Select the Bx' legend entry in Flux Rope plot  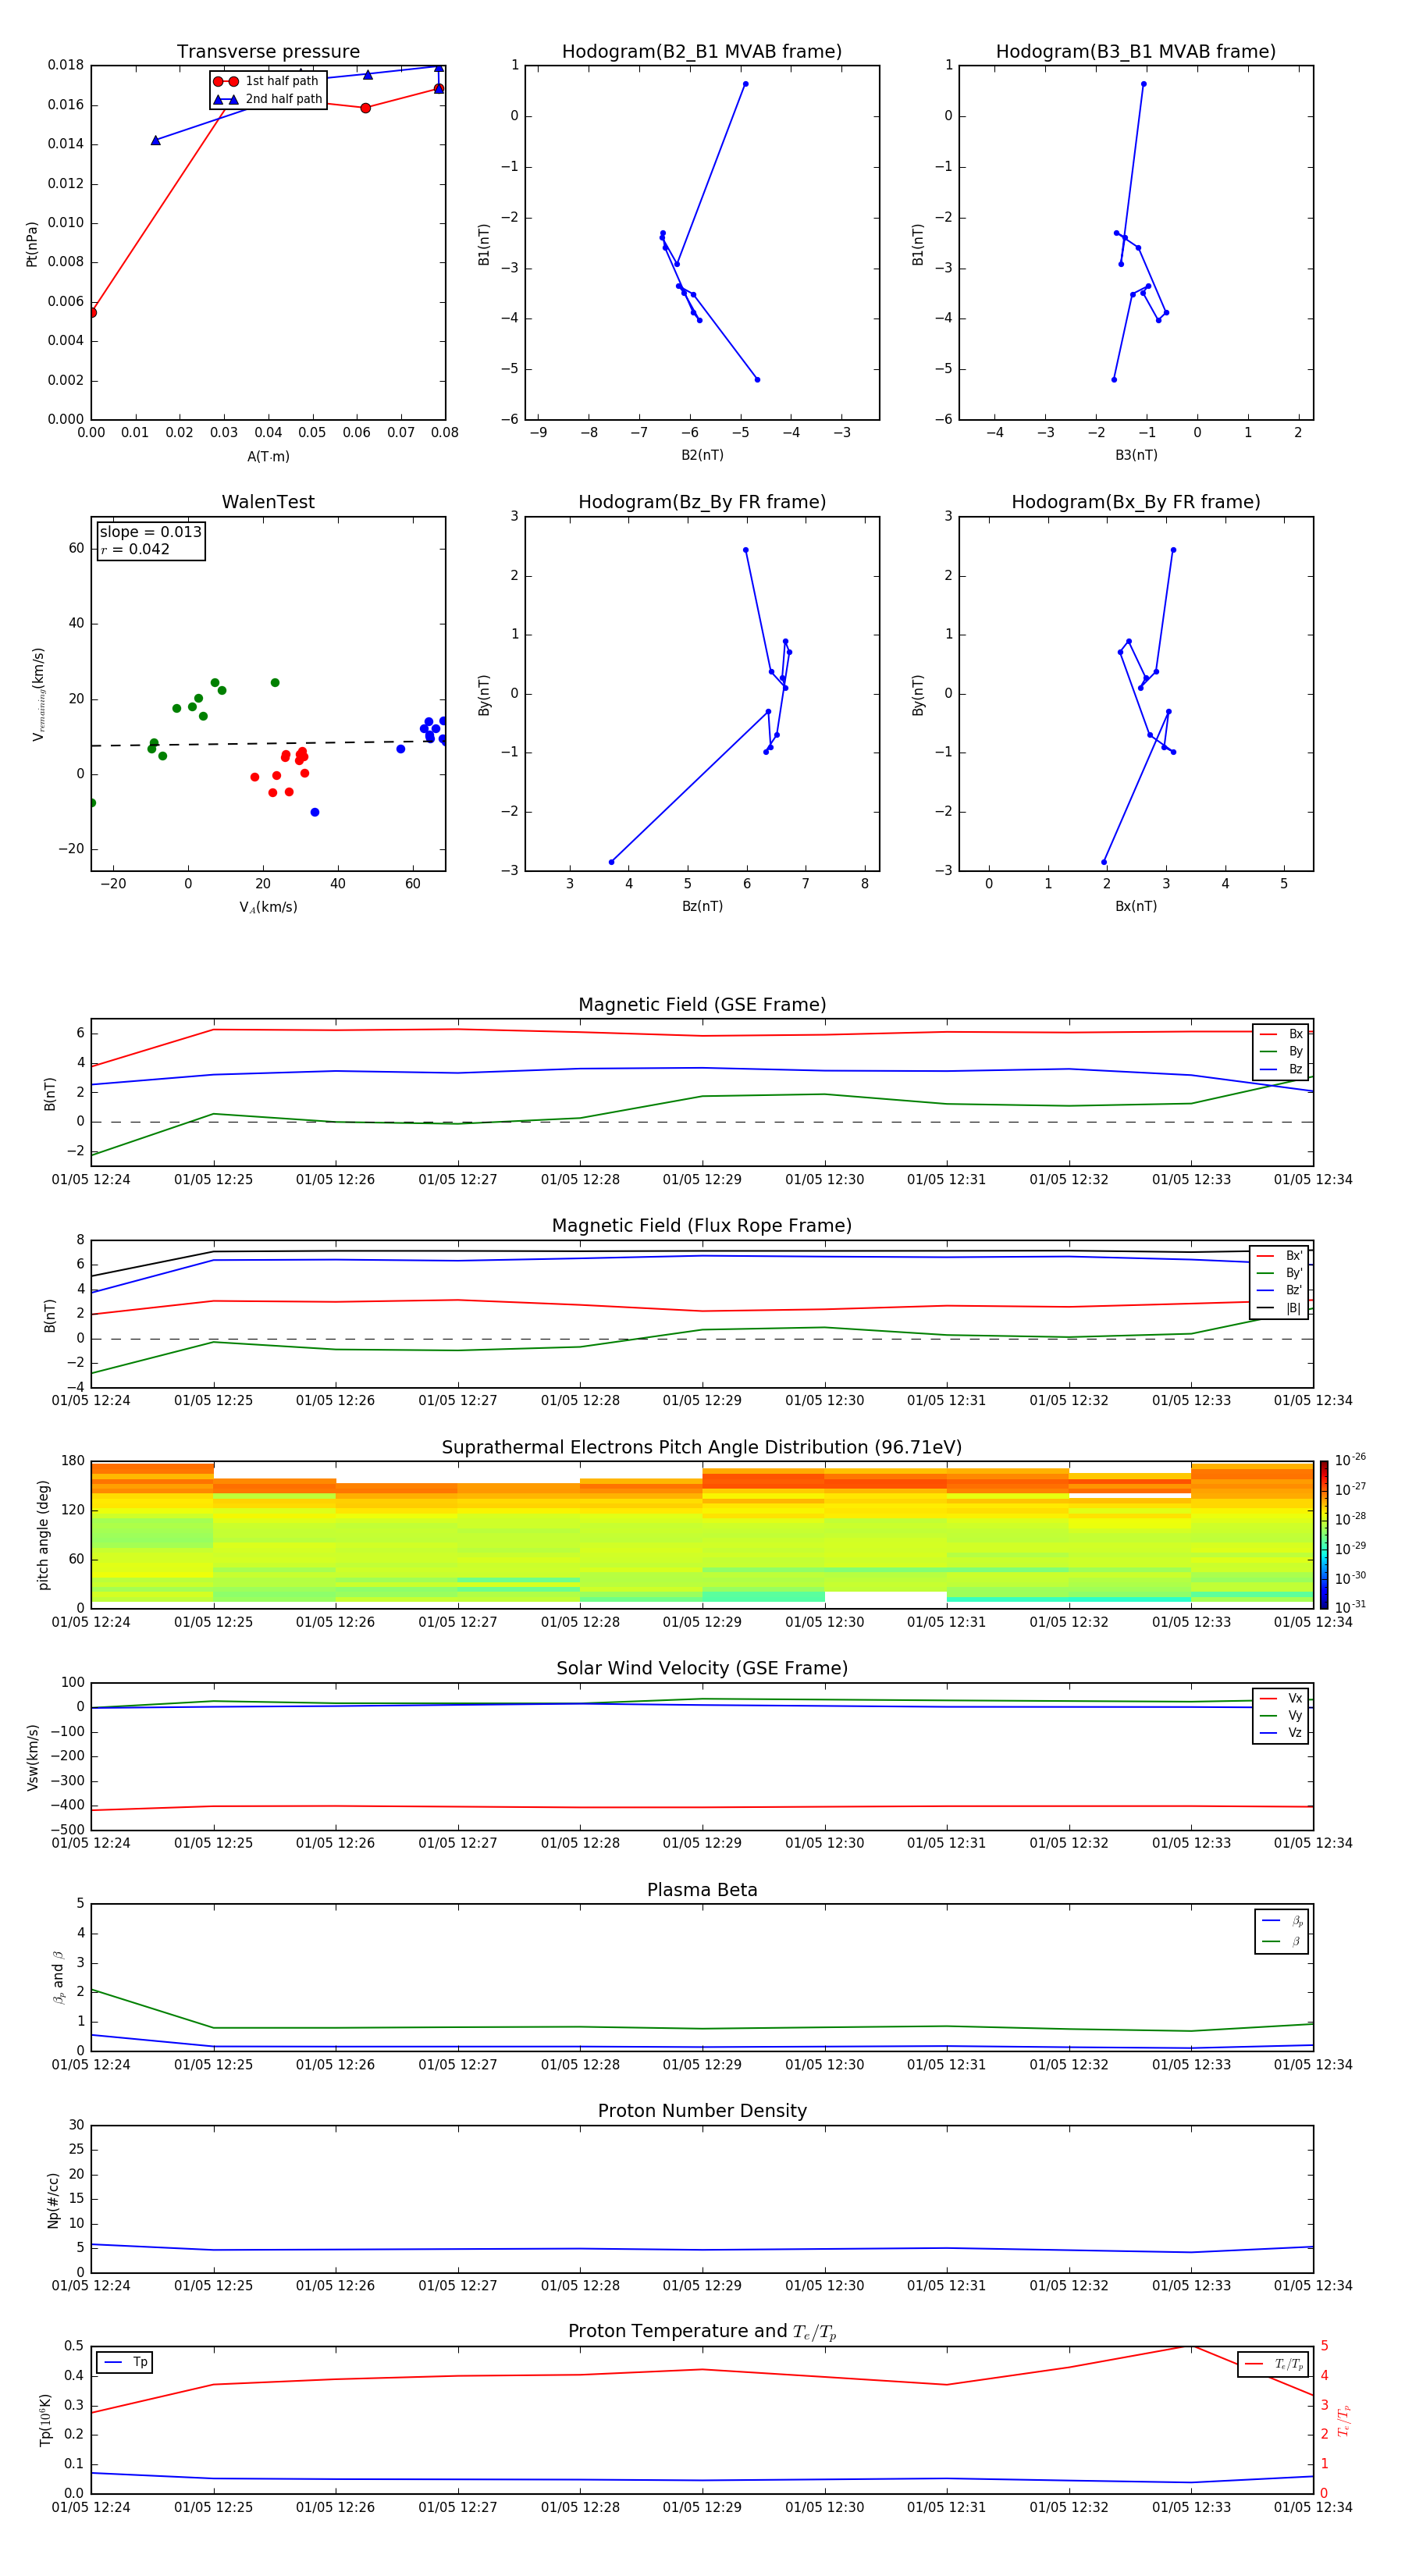(1280, 1256)
